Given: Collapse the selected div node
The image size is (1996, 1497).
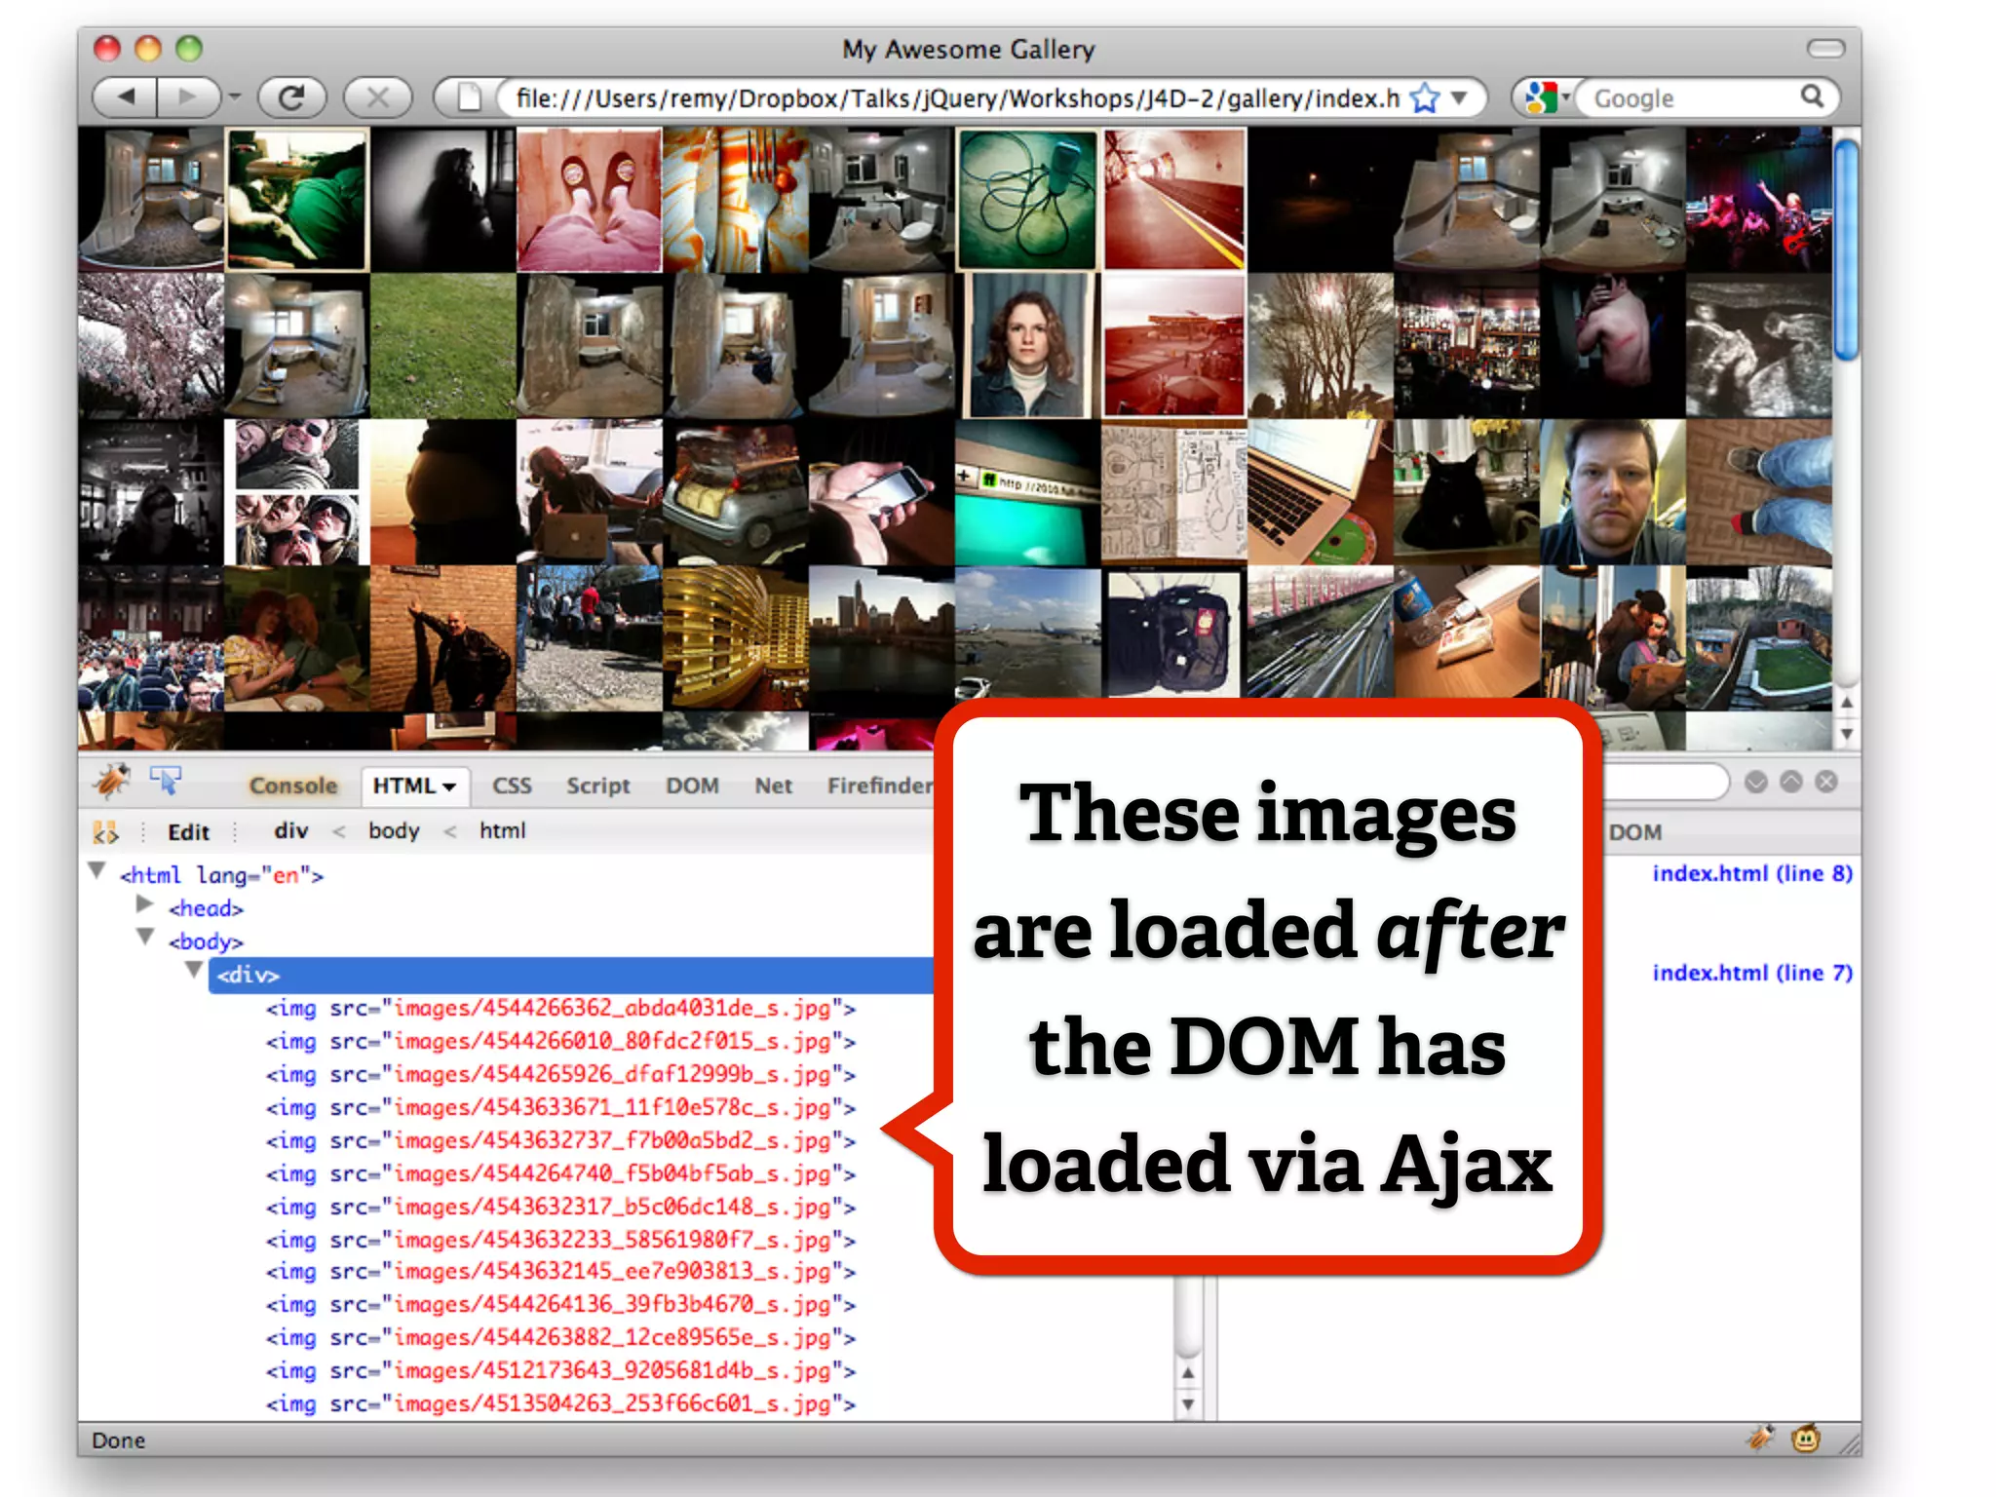Looking at the screenshot, I should (194, 971).
